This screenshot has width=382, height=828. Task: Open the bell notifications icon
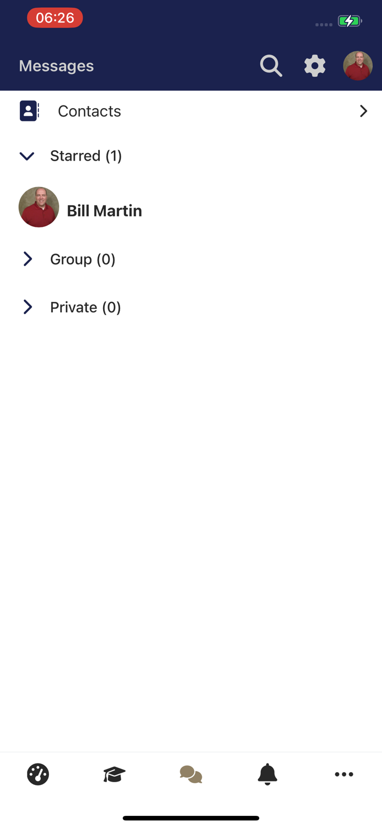tap(267, 774)
